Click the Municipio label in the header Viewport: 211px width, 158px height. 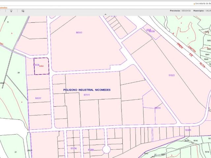199,11
